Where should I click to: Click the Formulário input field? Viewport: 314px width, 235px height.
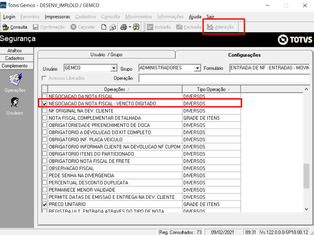pos(270,68)
